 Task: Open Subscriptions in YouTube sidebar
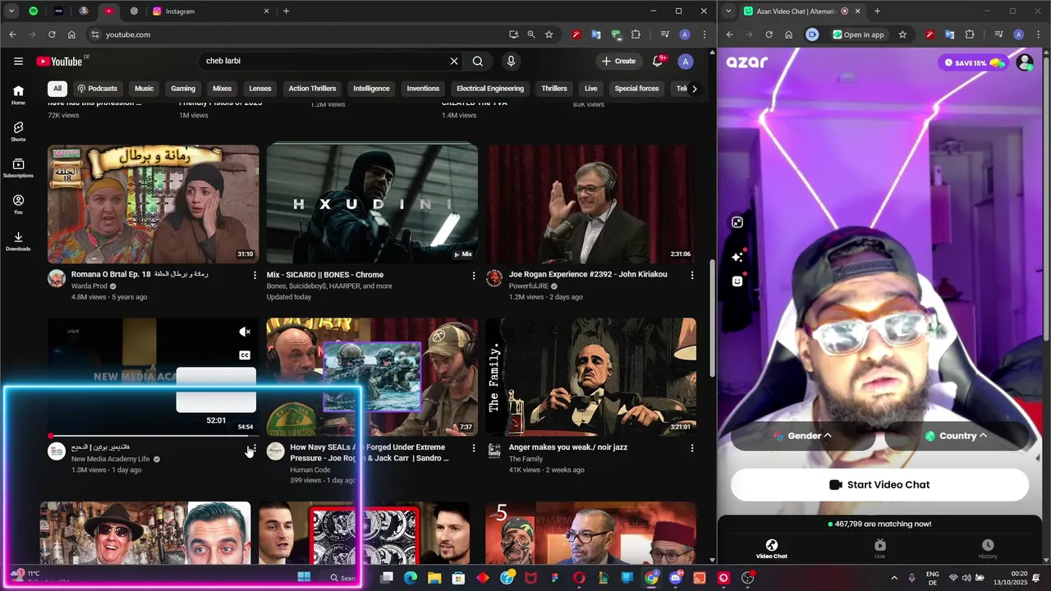coord(18,168)
